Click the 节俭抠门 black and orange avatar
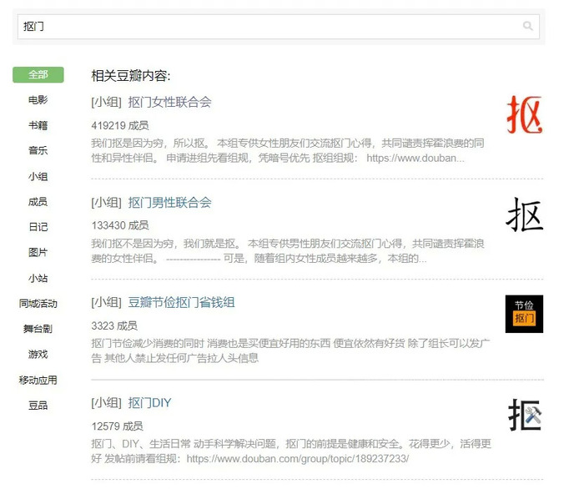 click(525, 314)
